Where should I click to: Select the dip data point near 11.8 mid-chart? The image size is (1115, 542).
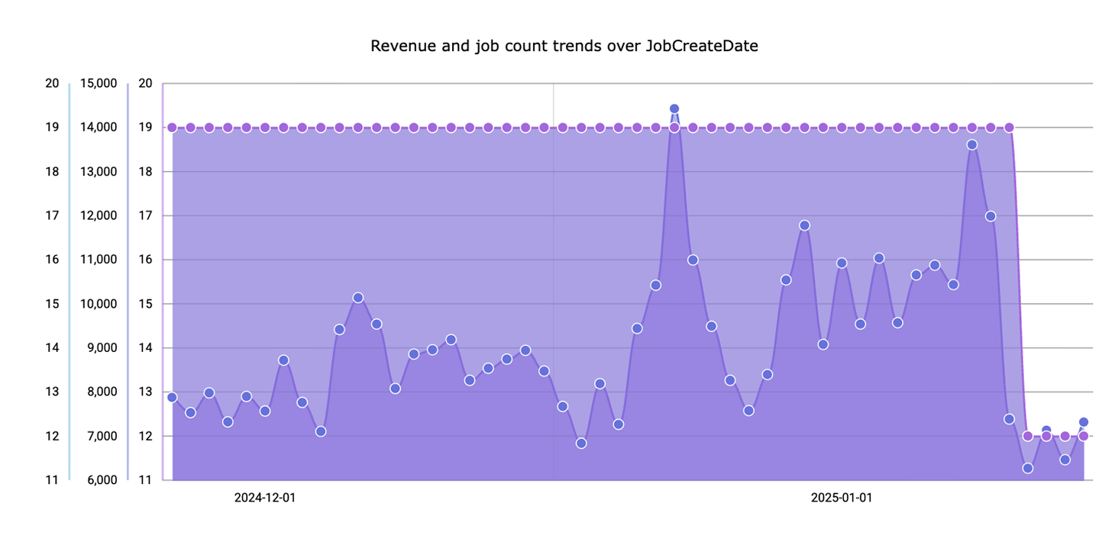click(583, 443)
